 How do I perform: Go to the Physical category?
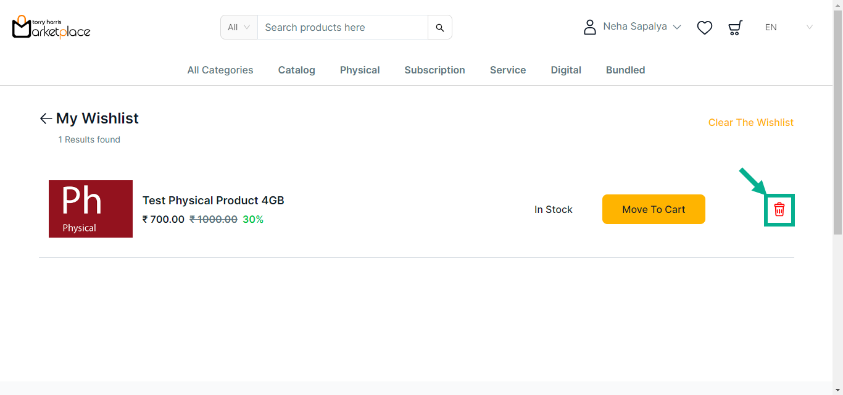(360, 70)
